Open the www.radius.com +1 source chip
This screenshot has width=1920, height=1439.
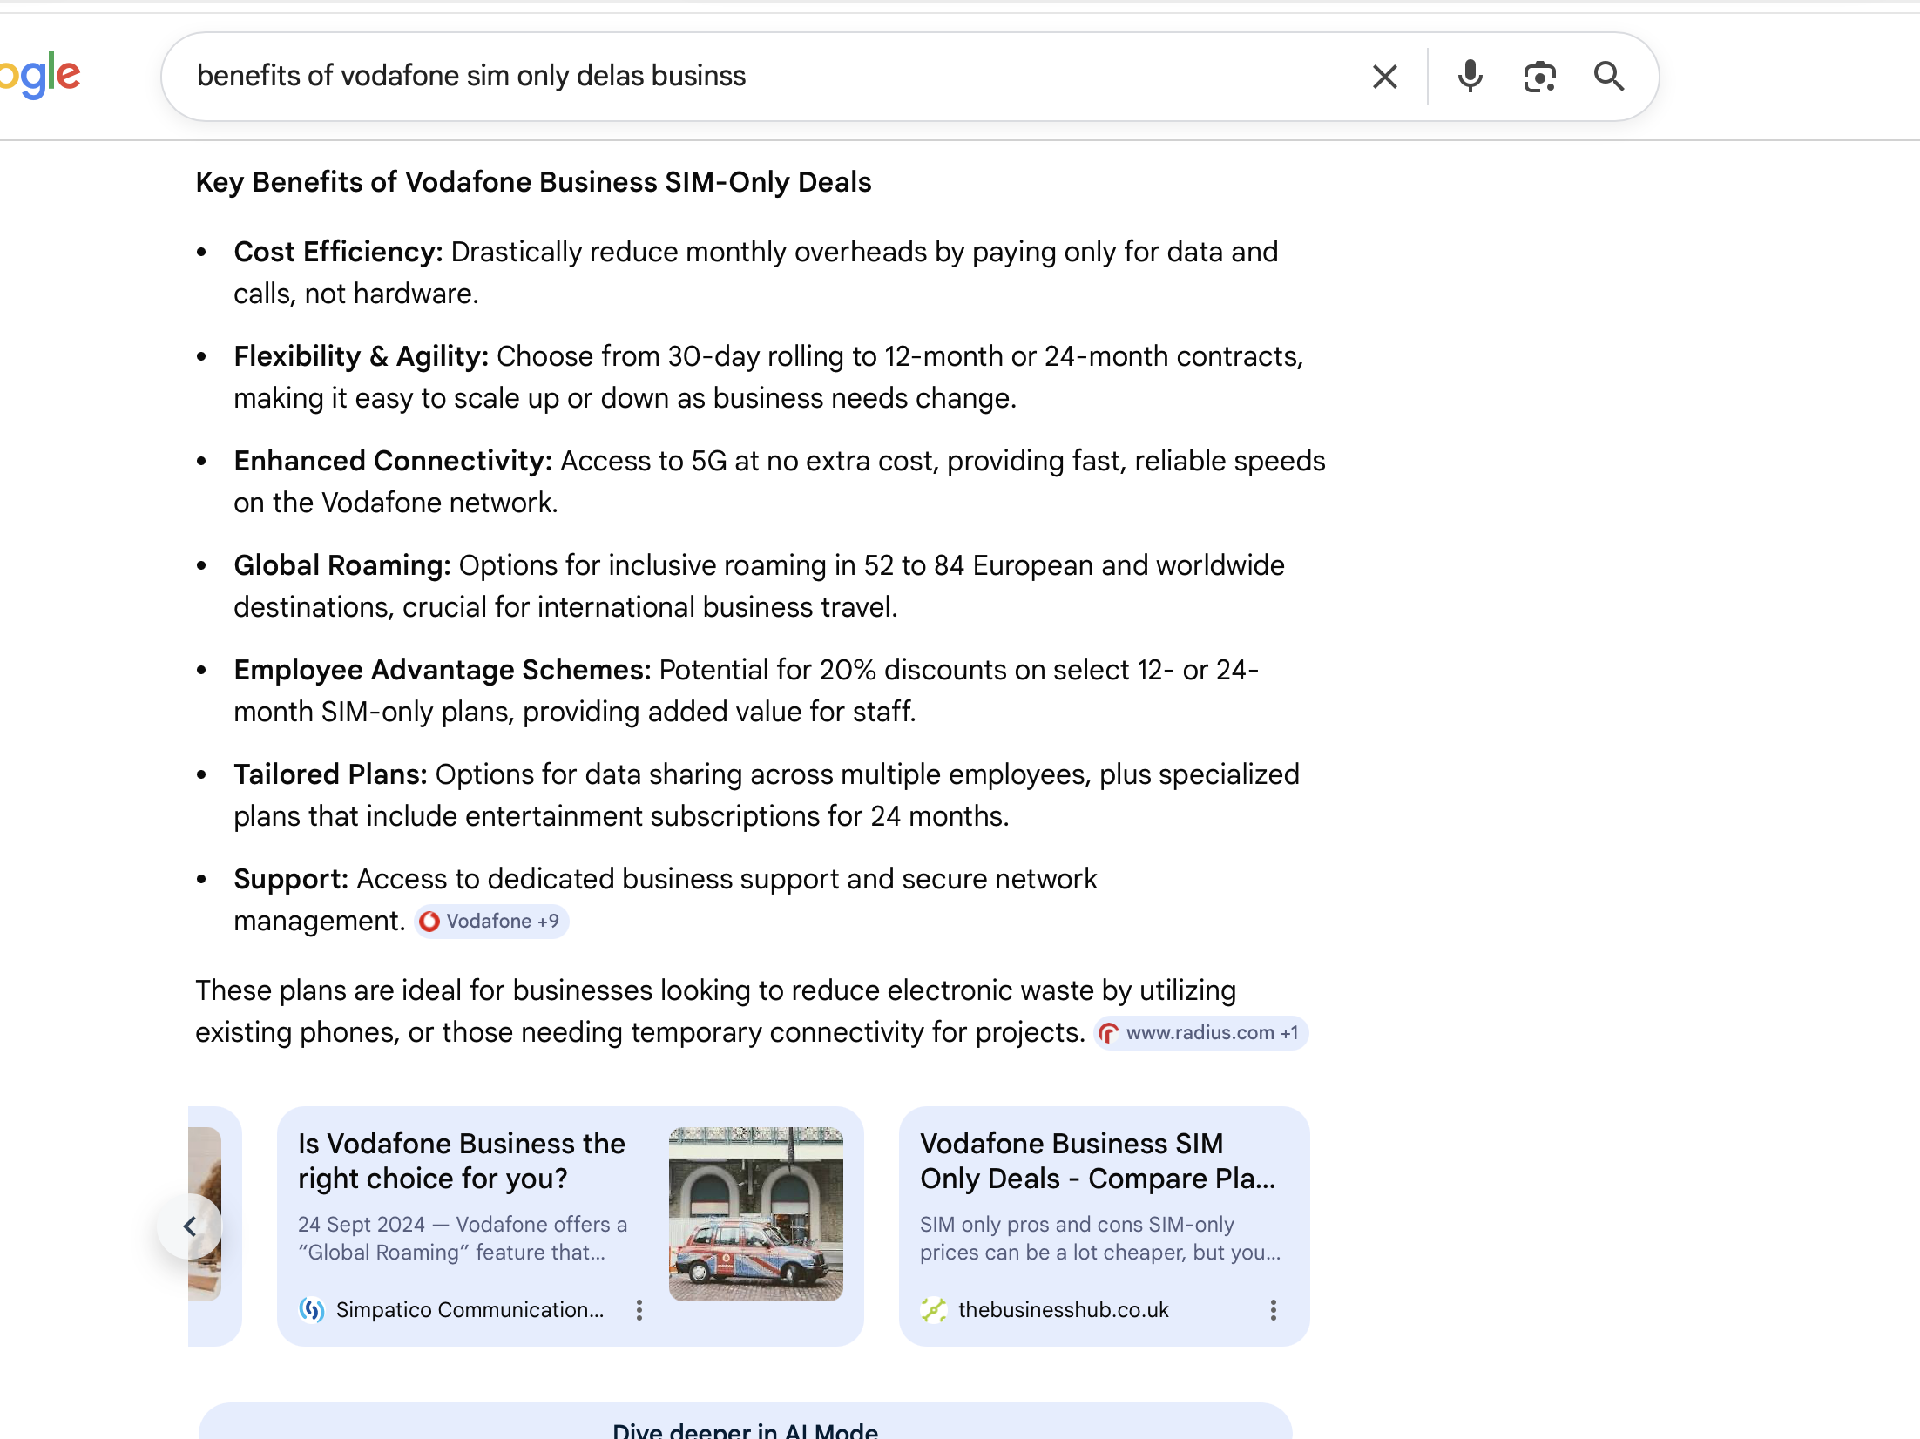(x=1200, y=1032)
